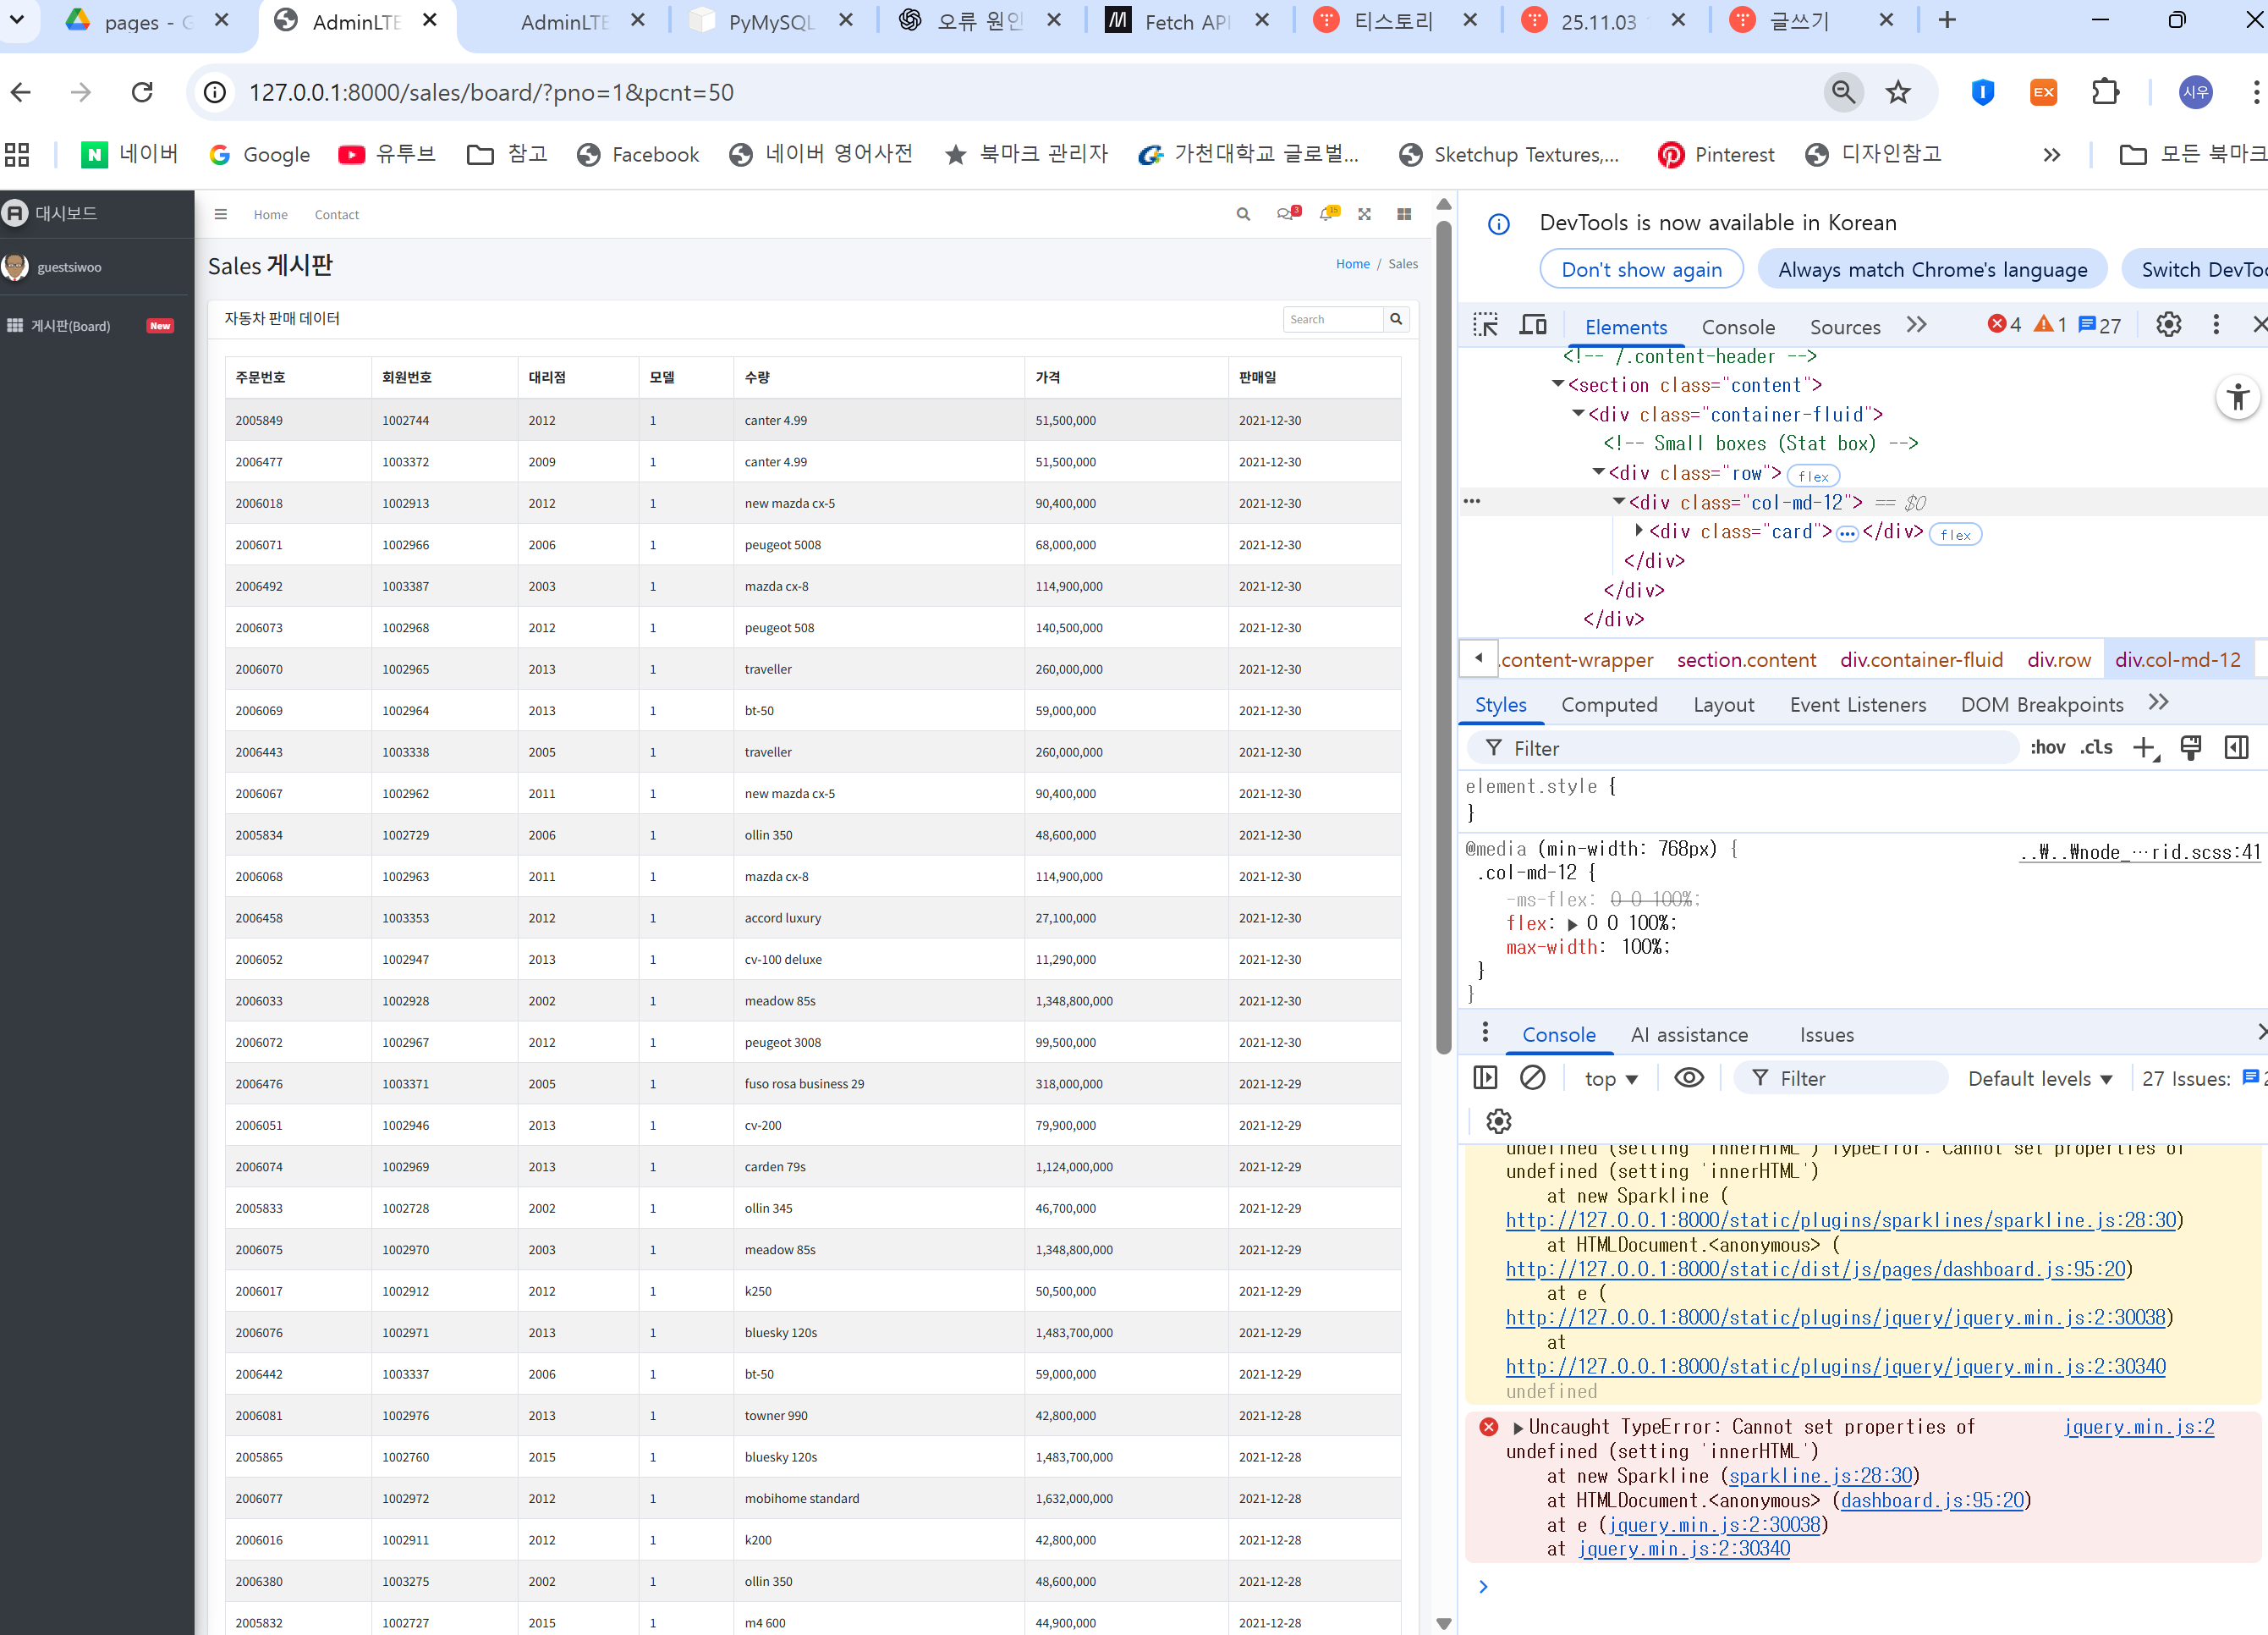Open the sparkline.js:28:30 link in the error
This screenshot has width=2268, height=1635.
click(1820, 1476)
